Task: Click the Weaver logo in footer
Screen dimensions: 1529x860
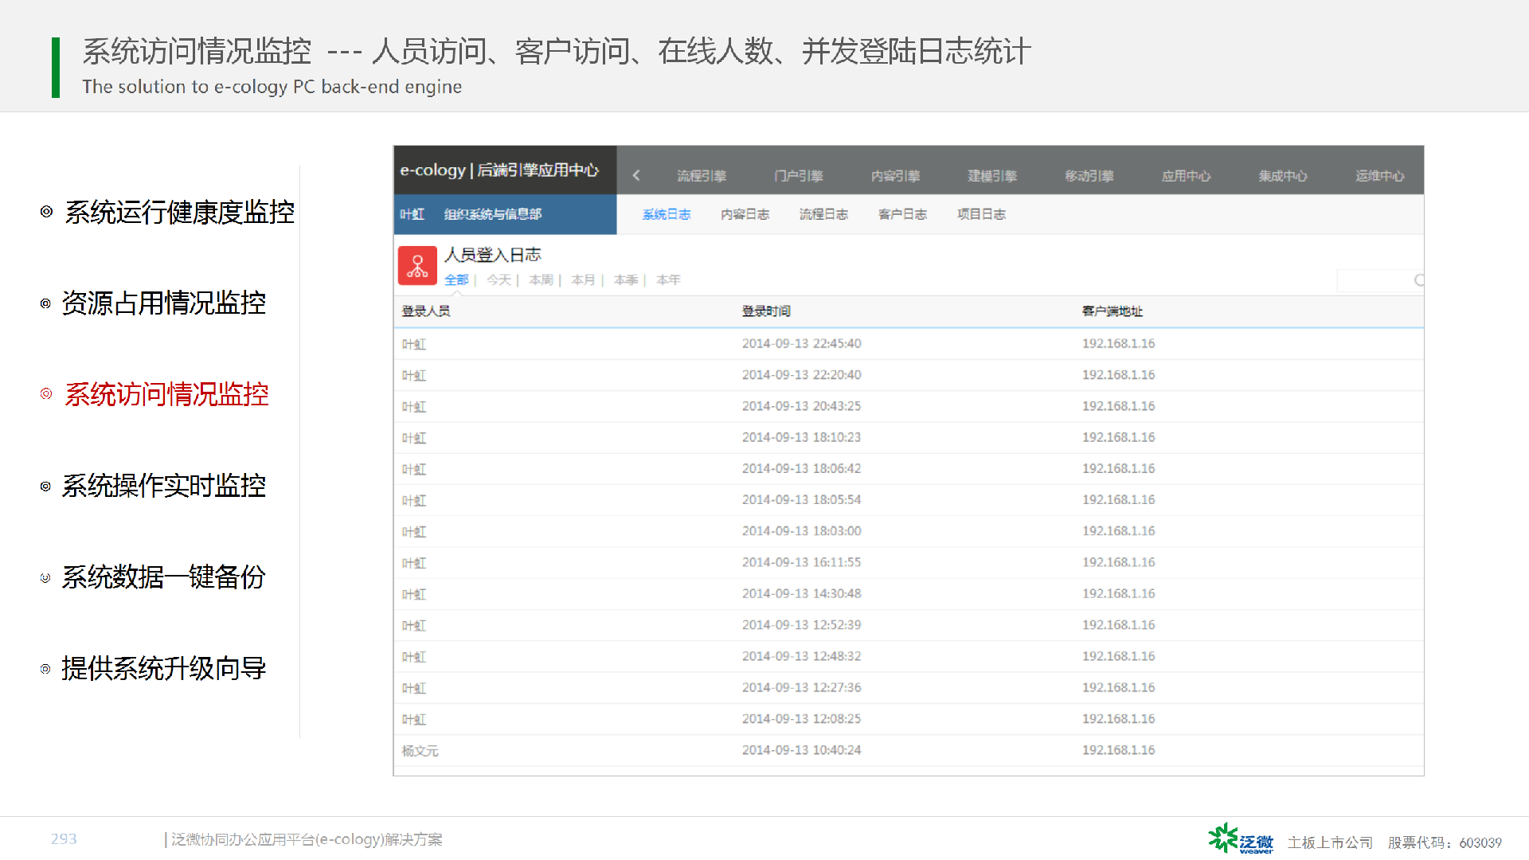Action: coord(1240,839)
